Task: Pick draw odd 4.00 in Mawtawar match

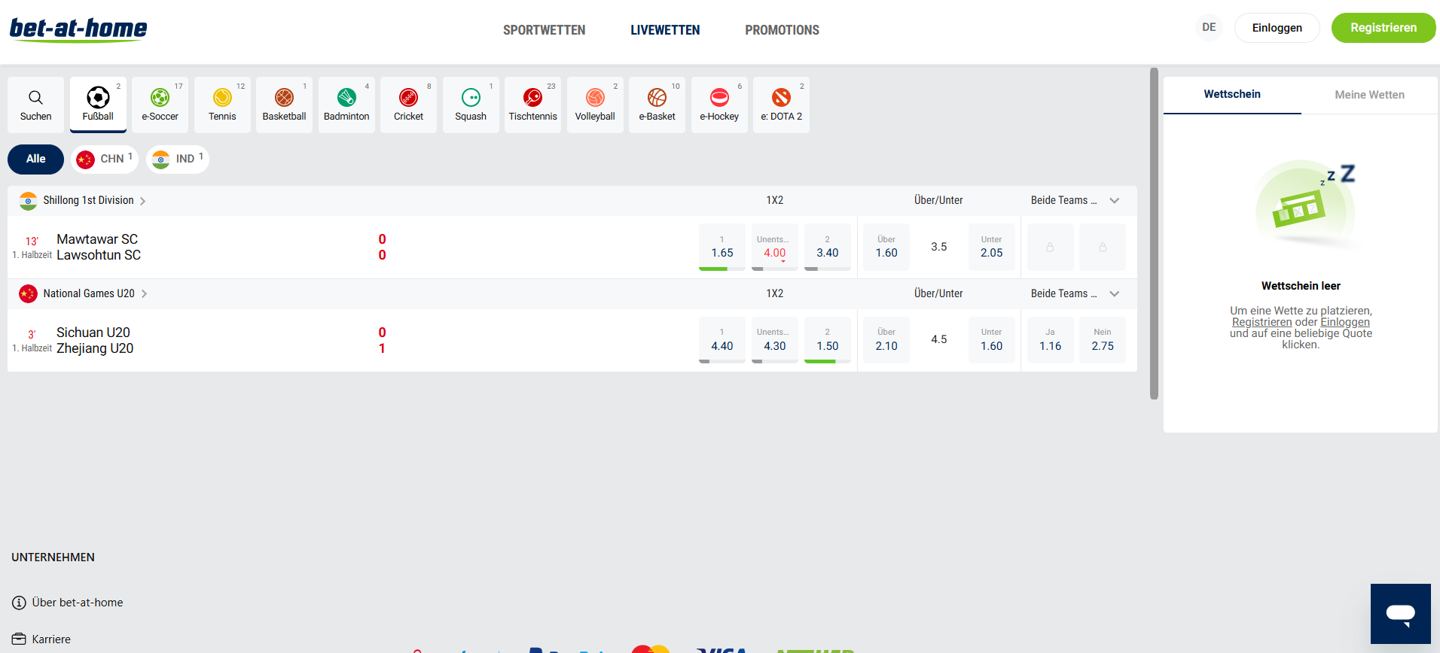Action: point(775,247)
